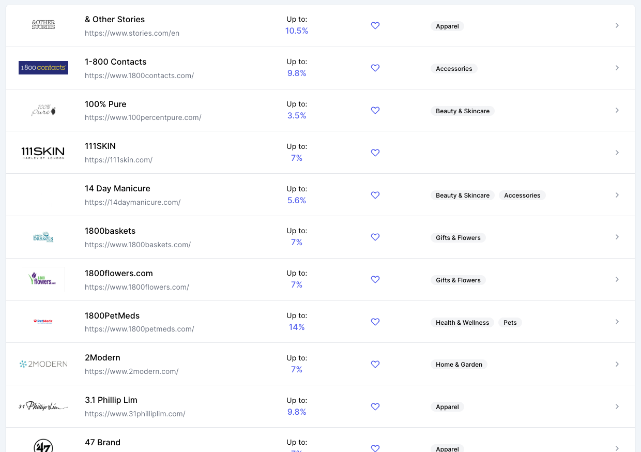Select the Pets tag on 1800PetMeds

point(510,323)
